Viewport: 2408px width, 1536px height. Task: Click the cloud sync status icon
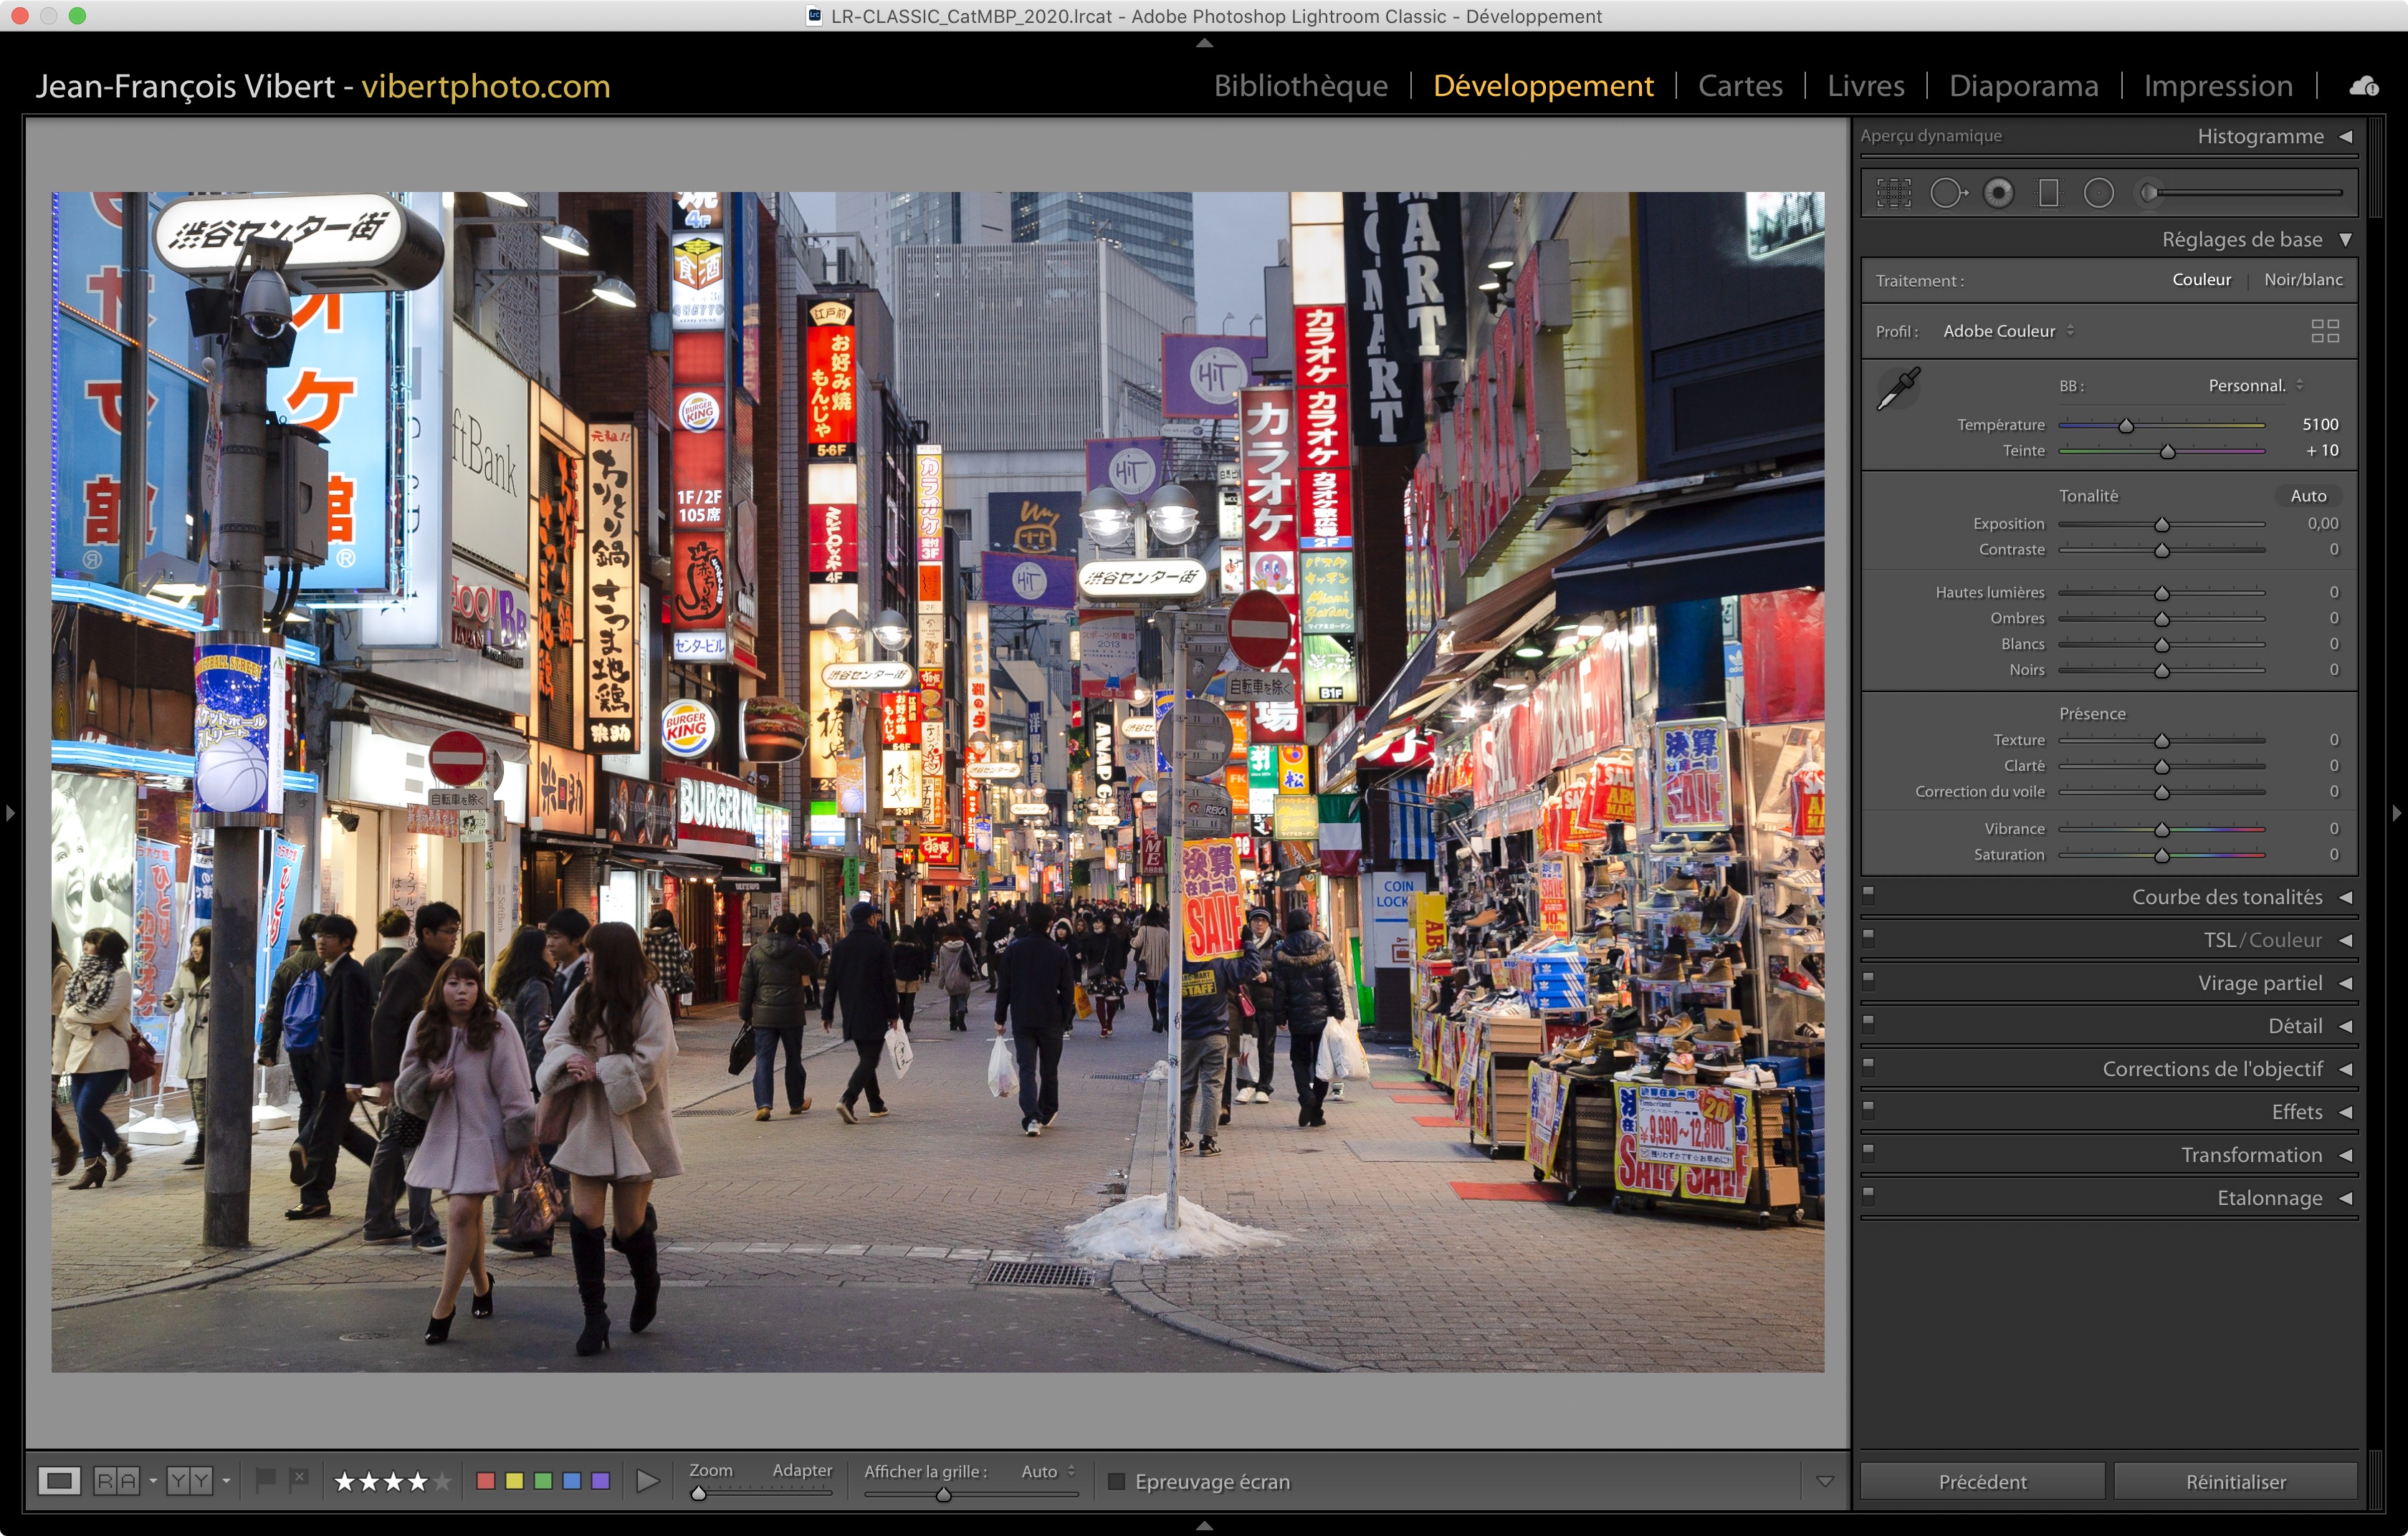[x=2364, y=87]
